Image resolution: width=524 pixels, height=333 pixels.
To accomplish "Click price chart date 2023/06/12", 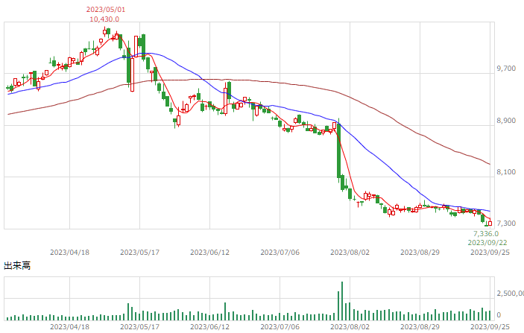I will [210, 253].
